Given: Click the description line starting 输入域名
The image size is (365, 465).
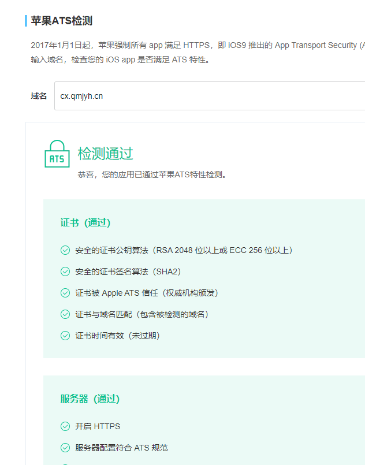Looking at the screenshot, I should tap(120, 59).
